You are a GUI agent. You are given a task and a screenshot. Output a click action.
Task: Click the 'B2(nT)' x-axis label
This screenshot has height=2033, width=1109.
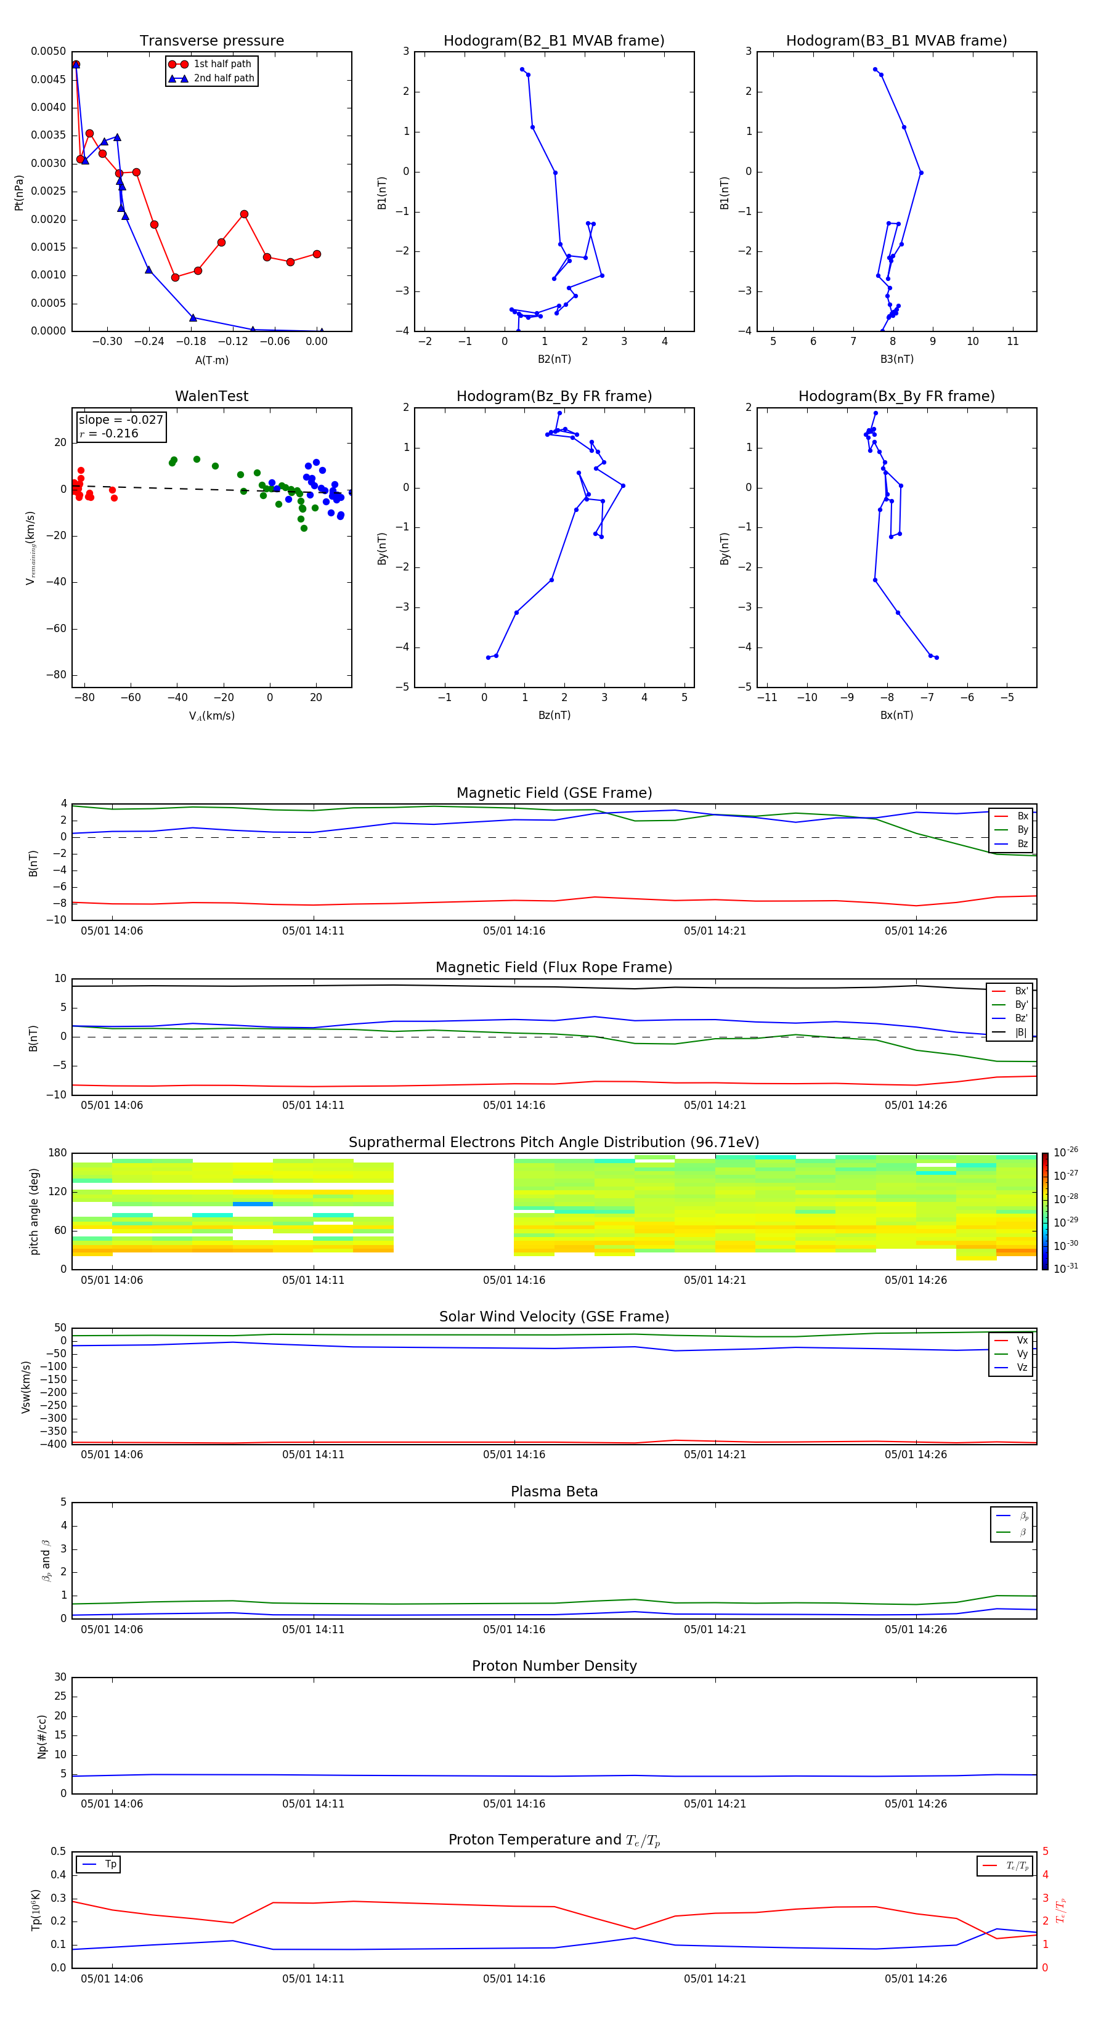tap(554, 359)
